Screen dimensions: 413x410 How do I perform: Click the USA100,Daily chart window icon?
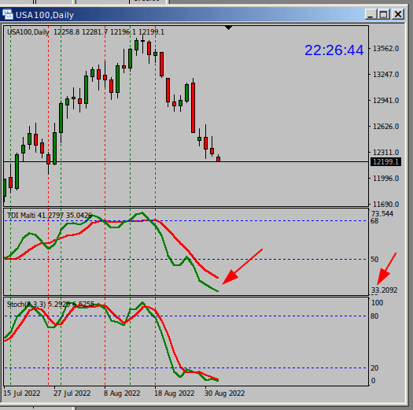click(x=8, y=14)
